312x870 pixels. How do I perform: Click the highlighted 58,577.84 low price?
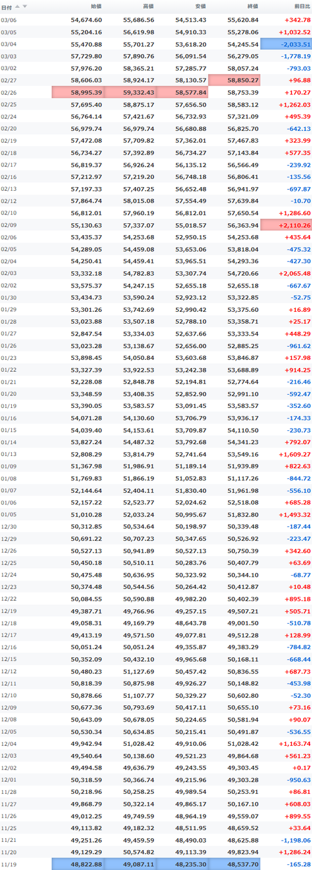tap(182, 92)
